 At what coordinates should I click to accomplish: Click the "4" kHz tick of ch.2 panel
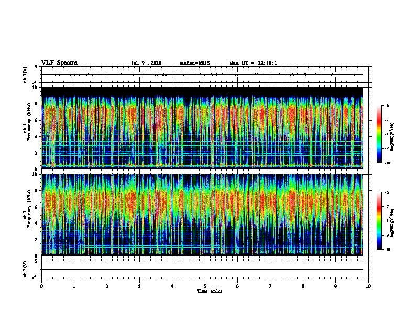(37, 223)
